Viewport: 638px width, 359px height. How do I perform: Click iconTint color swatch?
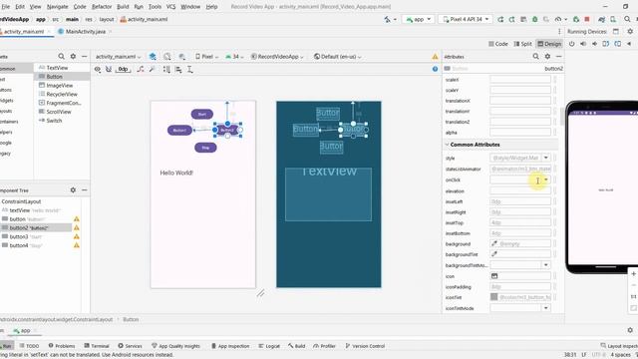click(494, 297)
